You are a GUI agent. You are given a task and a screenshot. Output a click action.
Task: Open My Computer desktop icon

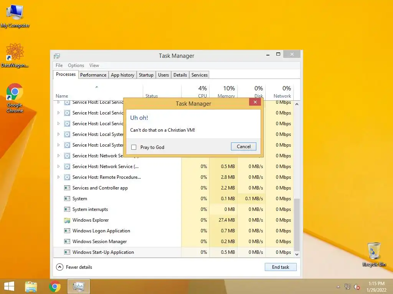(15, 16)
